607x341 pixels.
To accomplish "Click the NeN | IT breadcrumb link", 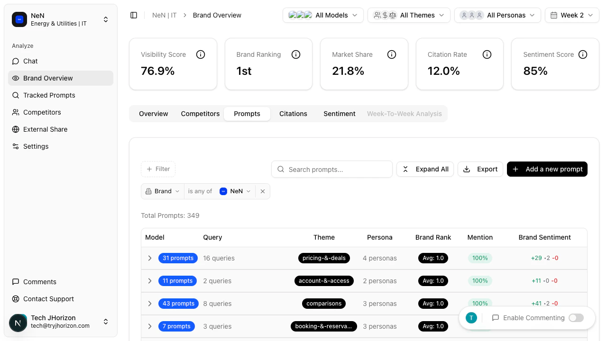I will pyautogui.click(x=165, y=15).
